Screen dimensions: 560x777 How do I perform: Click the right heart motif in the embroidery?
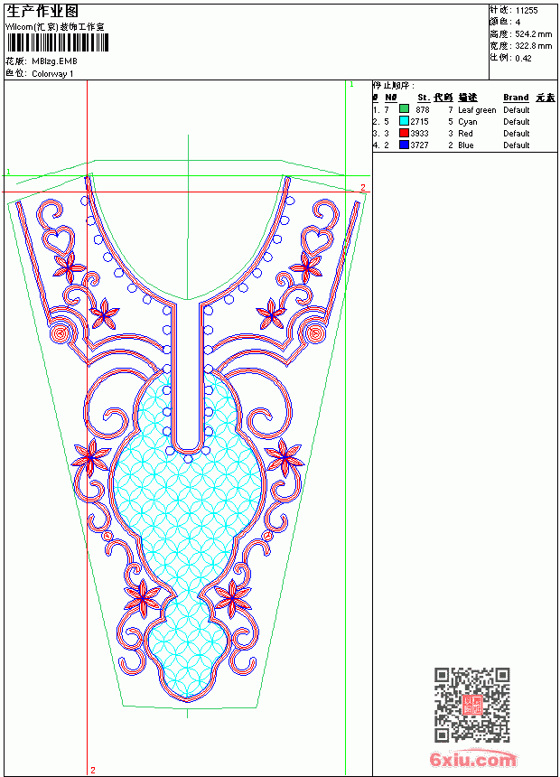[x=317, y=239]
